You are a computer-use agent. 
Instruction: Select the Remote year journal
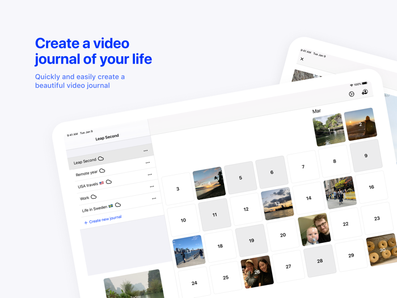113,169
